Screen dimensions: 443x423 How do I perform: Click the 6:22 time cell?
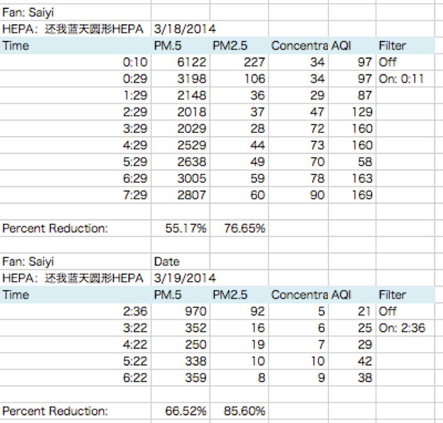point(76,378)
